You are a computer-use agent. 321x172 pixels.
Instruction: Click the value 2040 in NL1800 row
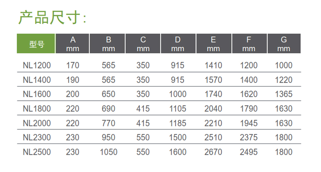point(213,109)
